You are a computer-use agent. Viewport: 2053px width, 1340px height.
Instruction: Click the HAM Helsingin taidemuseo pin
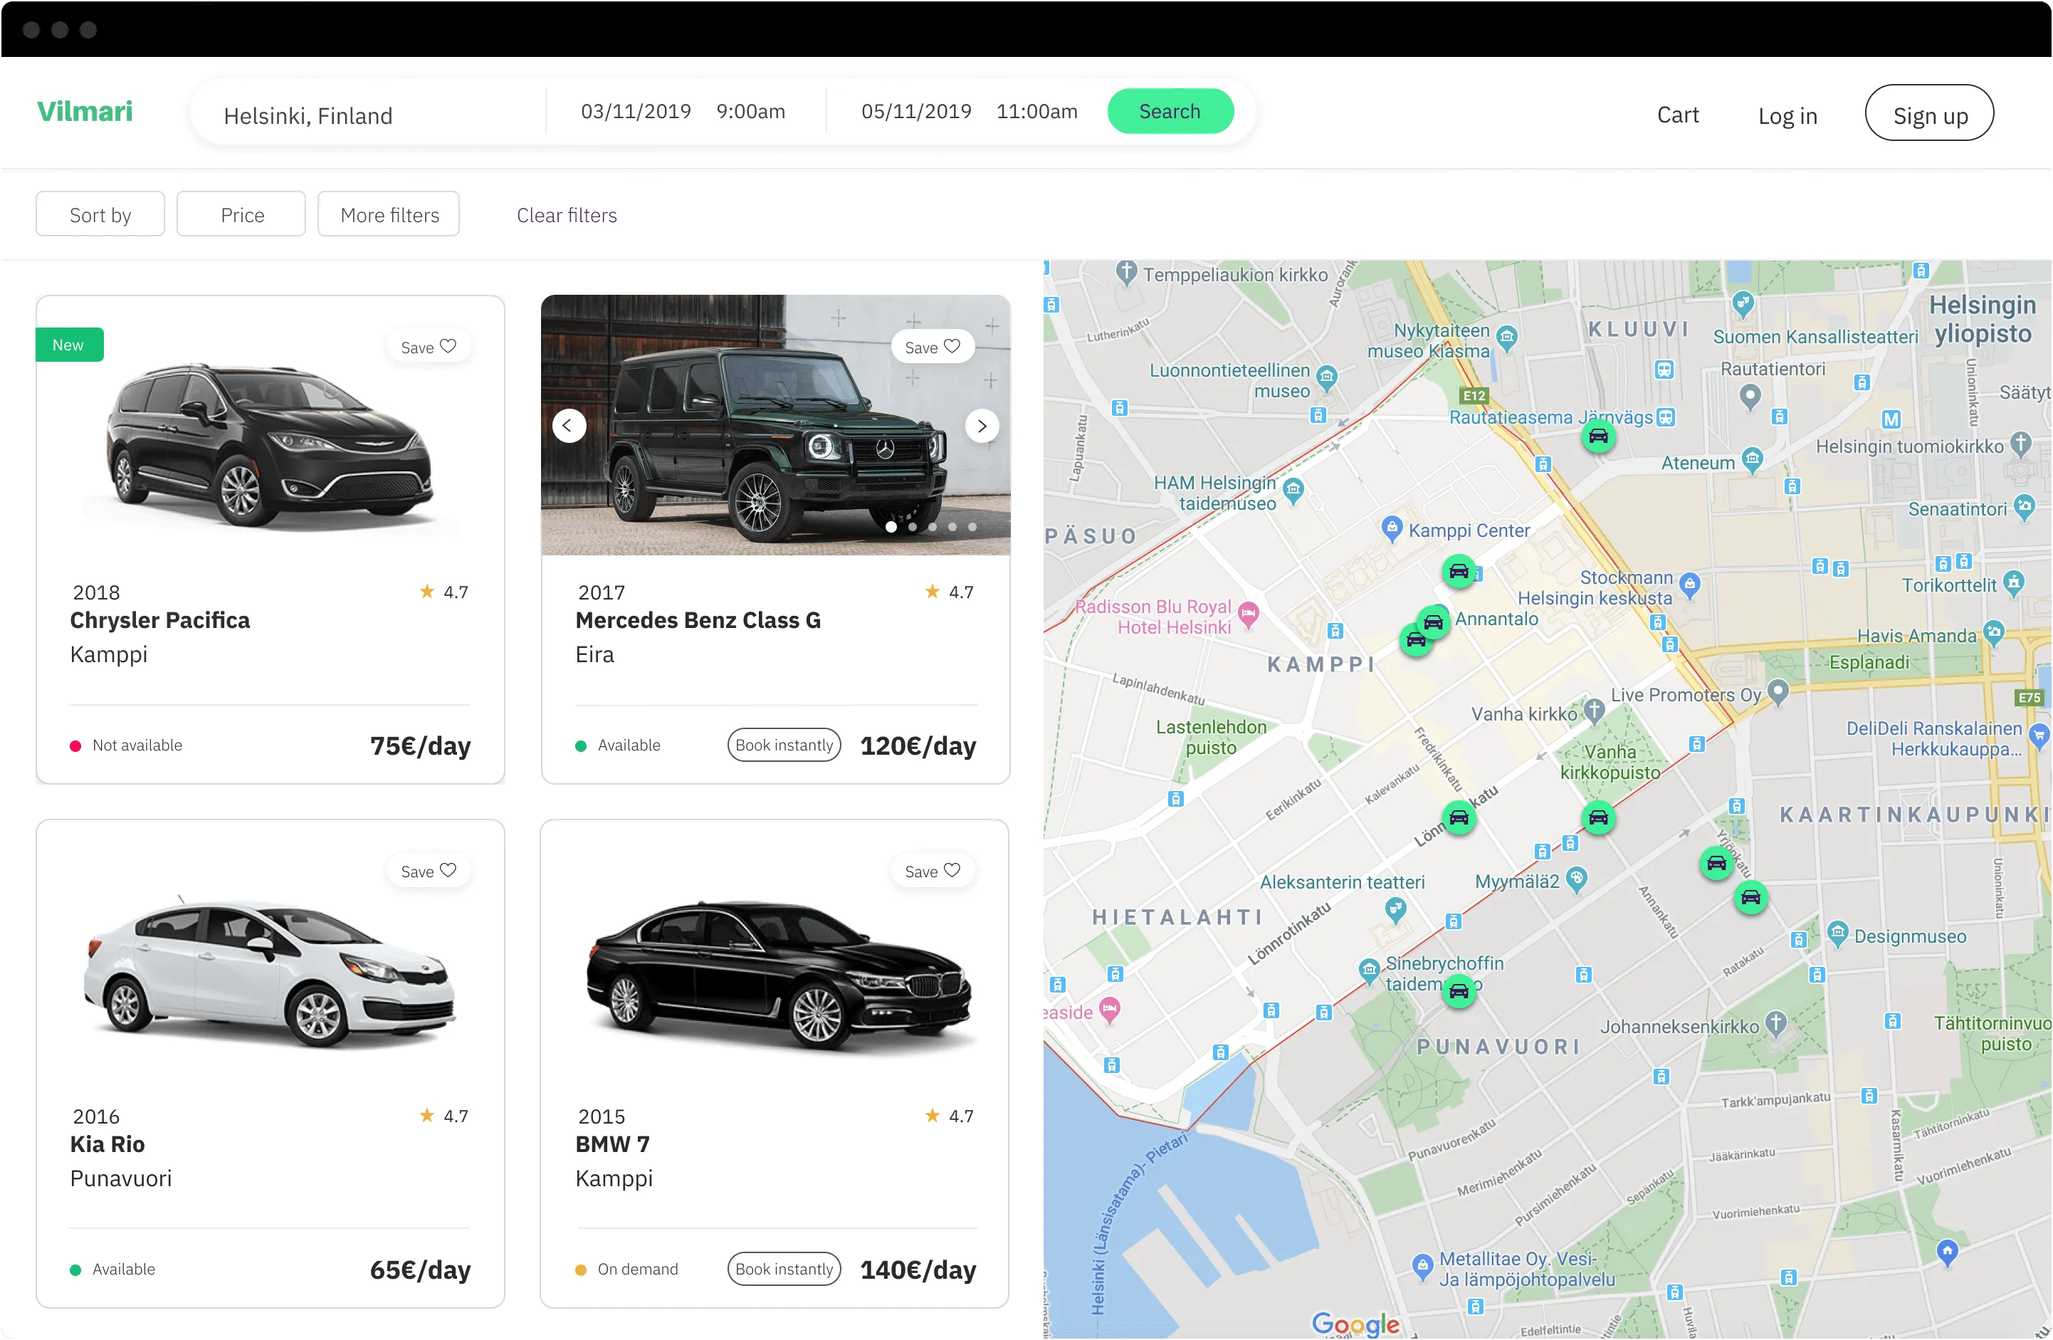point(1292,492)
